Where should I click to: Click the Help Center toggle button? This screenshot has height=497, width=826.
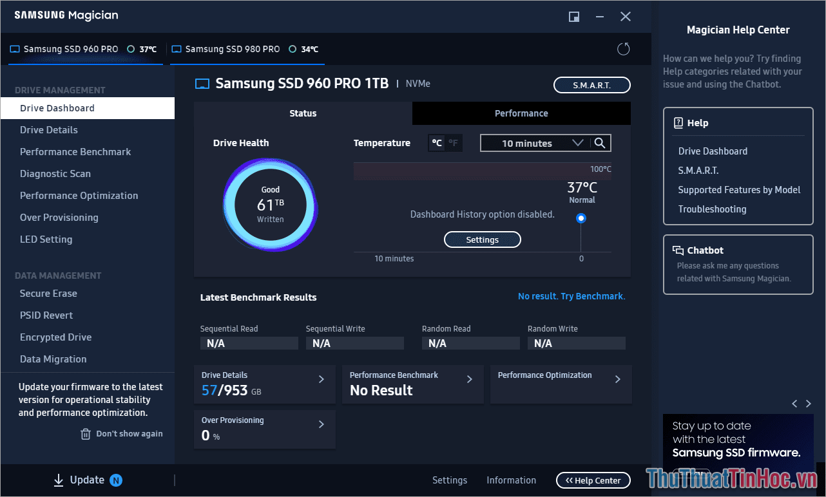click(593, 480)
